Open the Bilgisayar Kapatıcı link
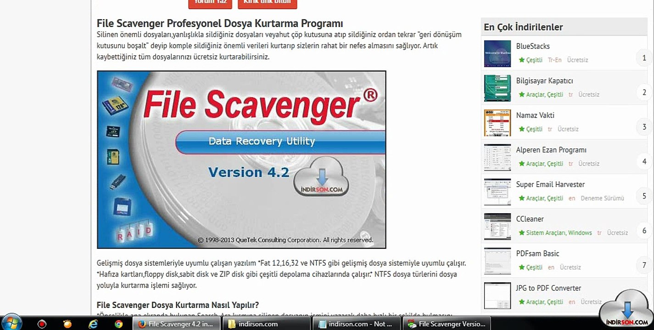This screenshot has width=654, height=330. coord(544,81)
